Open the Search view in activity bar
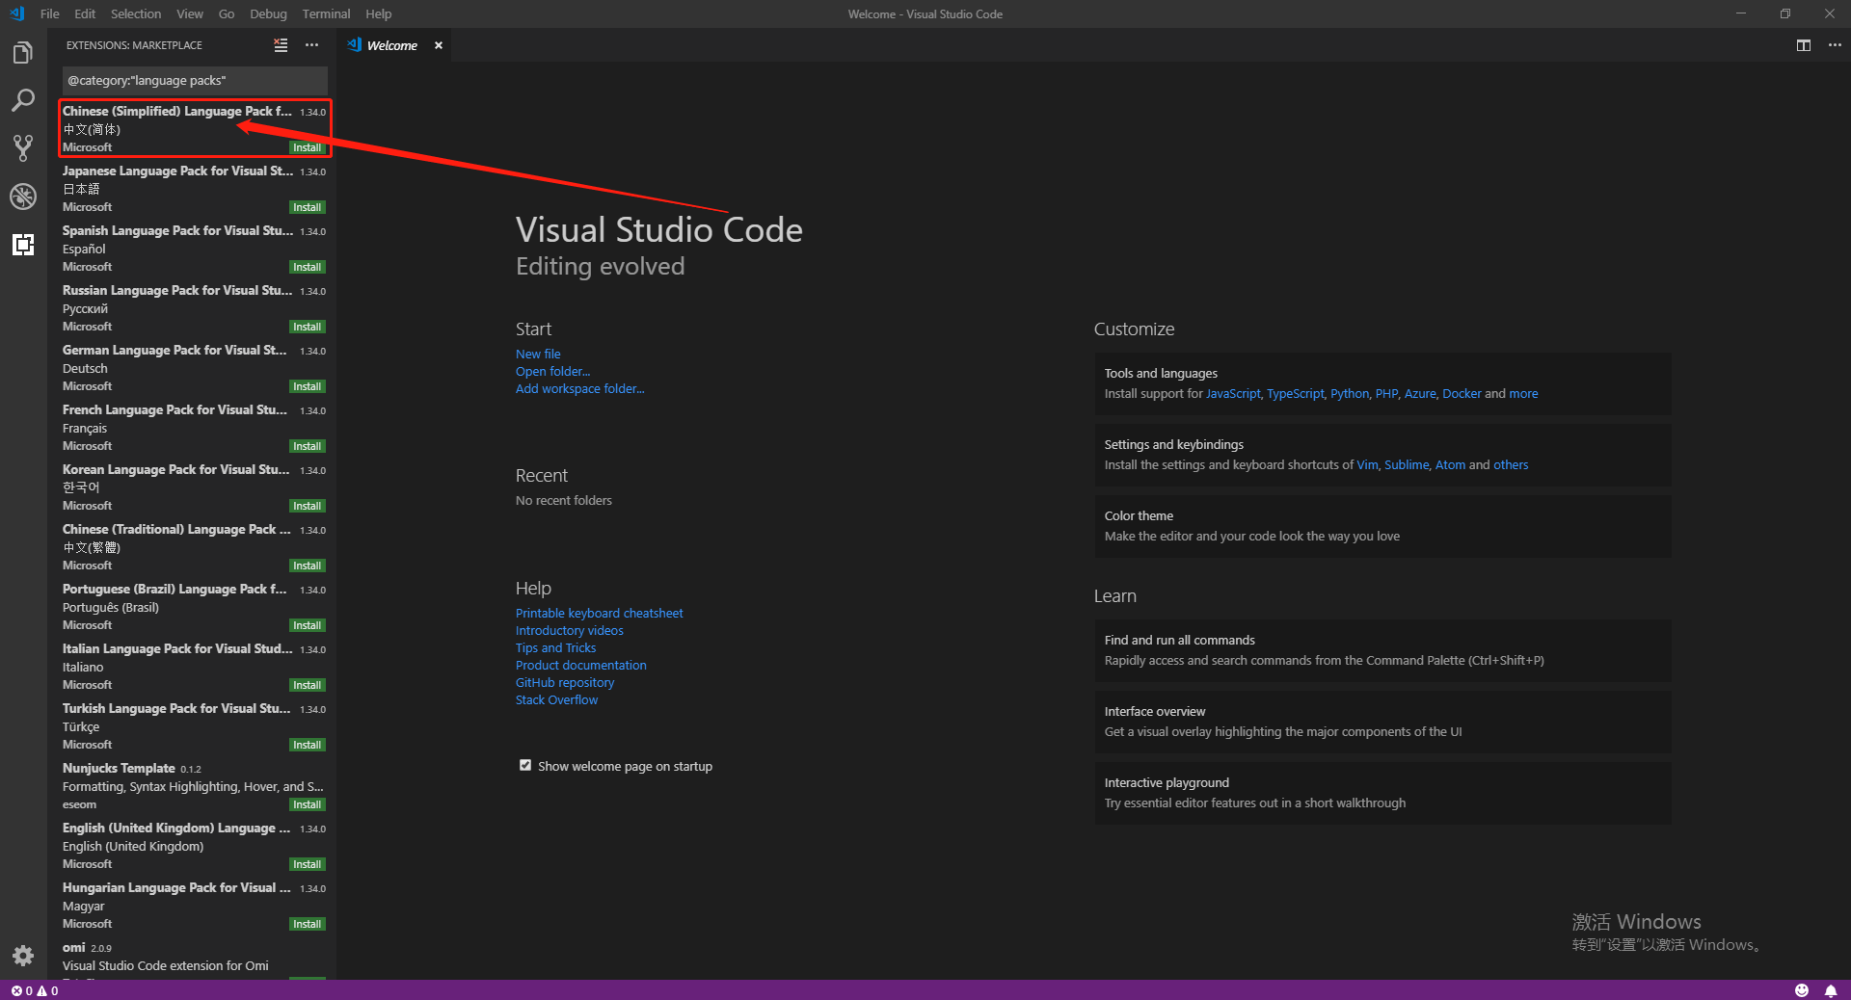 [x=23, y=100]
